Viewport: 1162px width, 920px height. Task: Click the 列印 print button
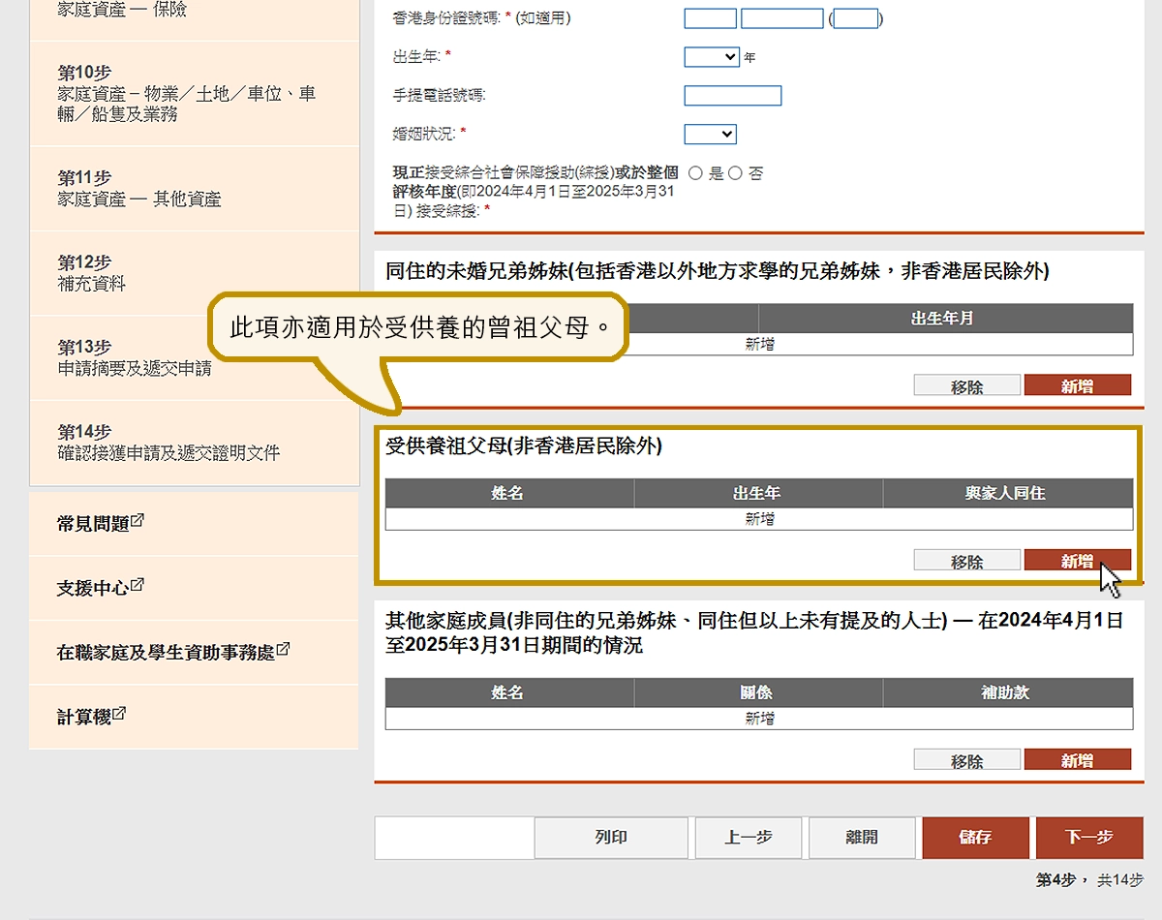[x=611, y=838]
